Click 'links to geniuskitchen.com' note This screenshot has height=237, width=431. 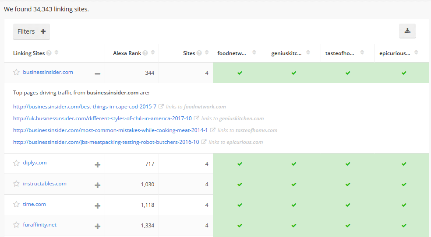pyautogui.click(x=232, y=118)
